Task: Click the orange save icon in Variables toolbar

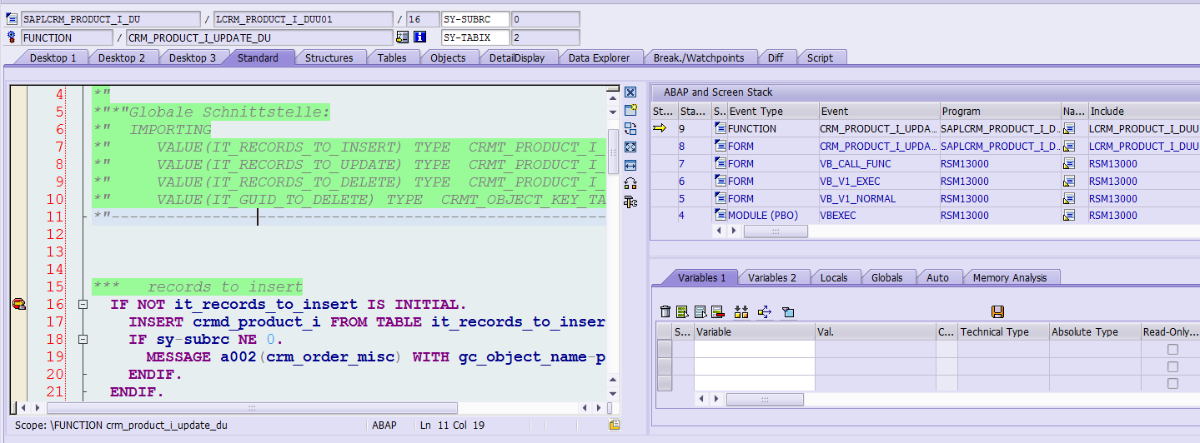Action: click(997, 311)
